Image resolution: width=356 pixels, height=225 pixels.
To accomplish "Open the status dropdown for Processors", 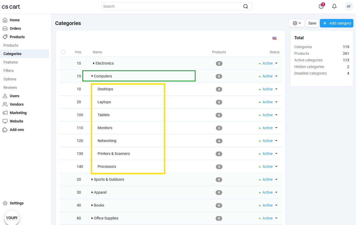I will pos(276,167).
